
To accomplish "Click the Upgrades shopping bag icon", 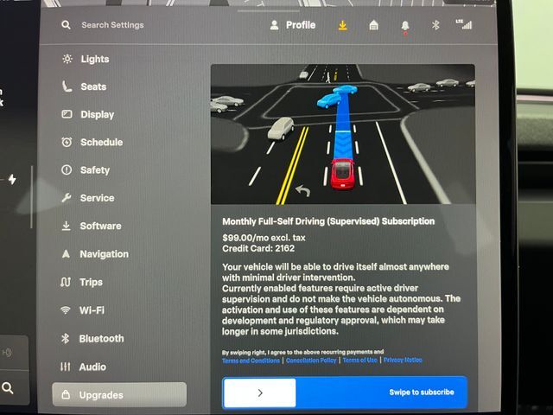I will point(66,394).
